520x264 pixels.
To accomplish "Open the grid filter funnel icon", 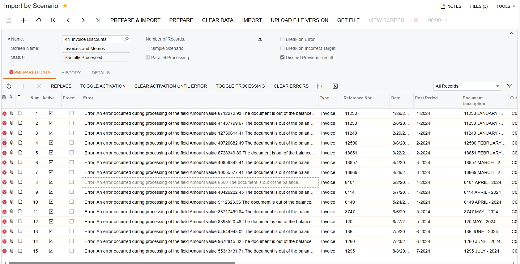I will point(509,86).
